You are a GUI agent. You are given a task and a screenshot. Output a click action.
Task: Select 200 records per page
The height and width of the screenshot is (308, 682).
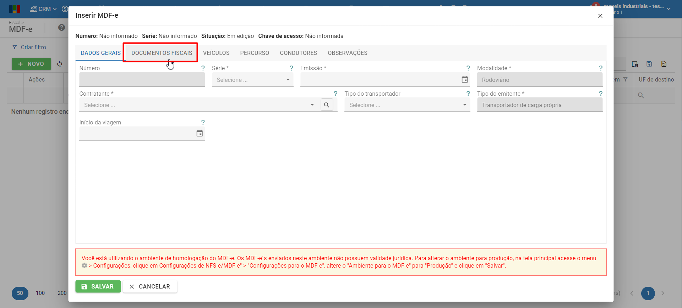[62, 293]
